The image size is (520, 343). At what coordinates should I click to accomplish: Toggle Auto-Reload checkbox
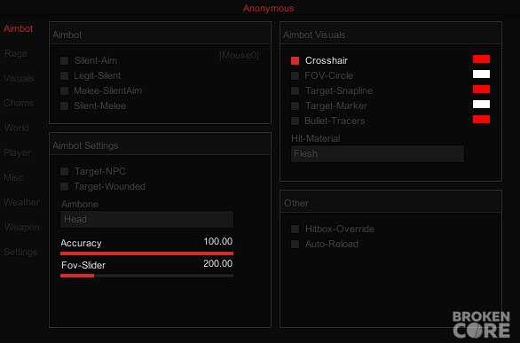[295, 245]
